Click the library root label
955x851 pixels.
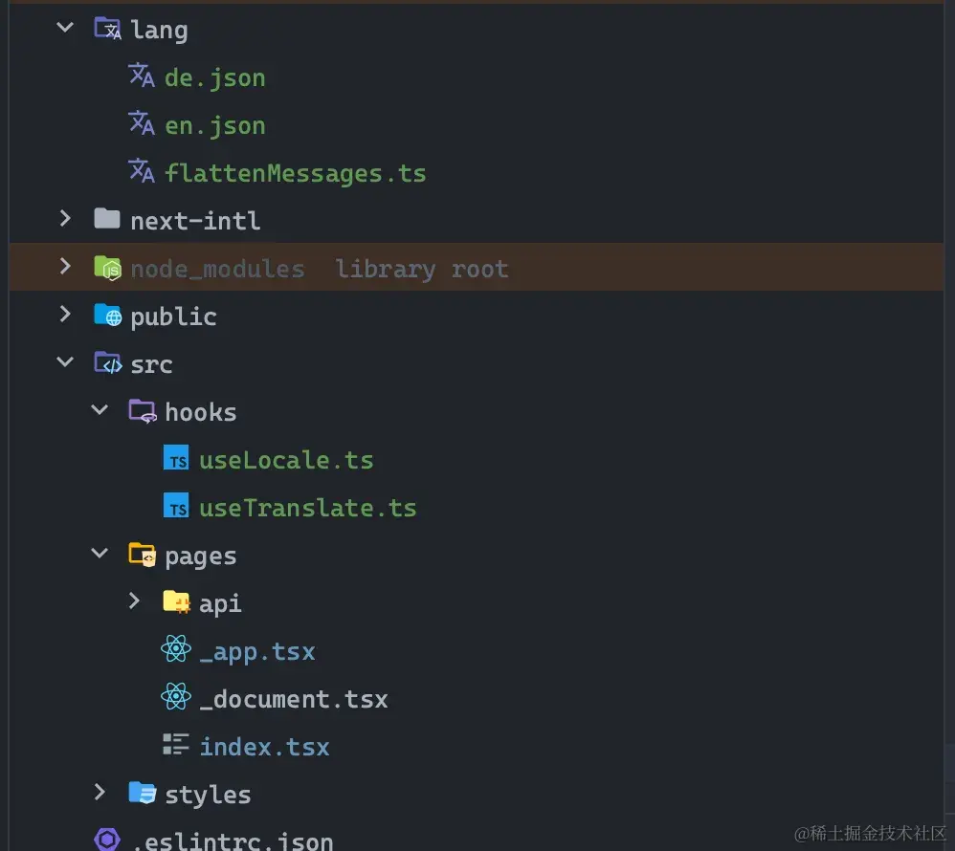(422, 269)
